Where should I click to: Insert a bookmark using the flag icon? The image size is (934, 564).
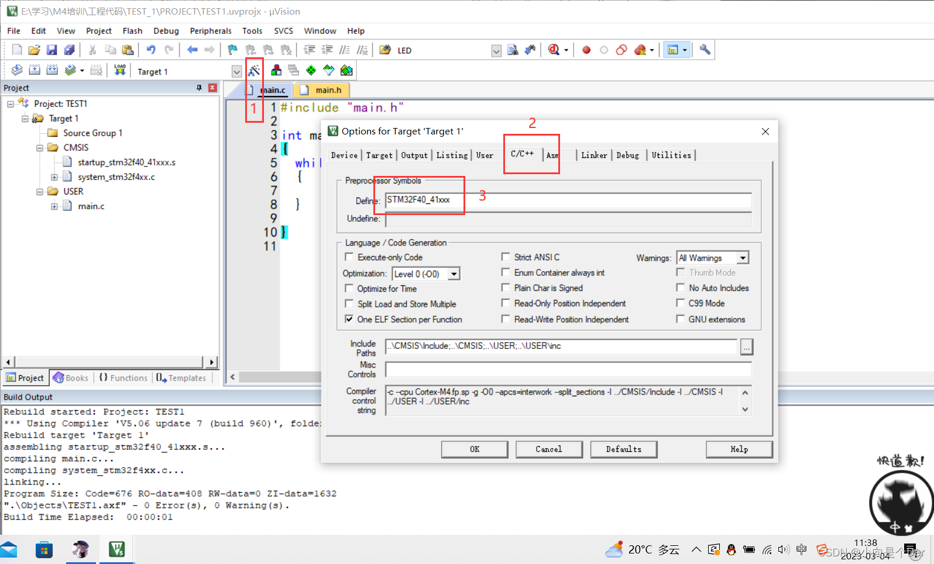[232, 50]
